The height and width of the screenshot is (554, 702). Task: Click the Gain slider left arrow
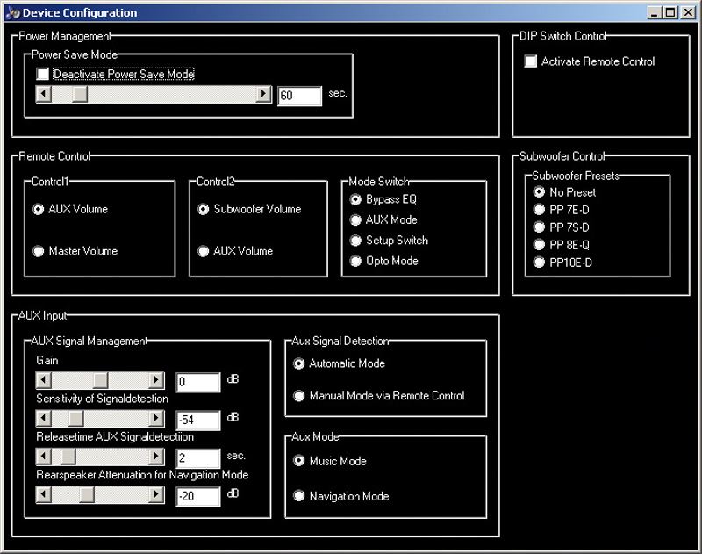tap(43, 381)
